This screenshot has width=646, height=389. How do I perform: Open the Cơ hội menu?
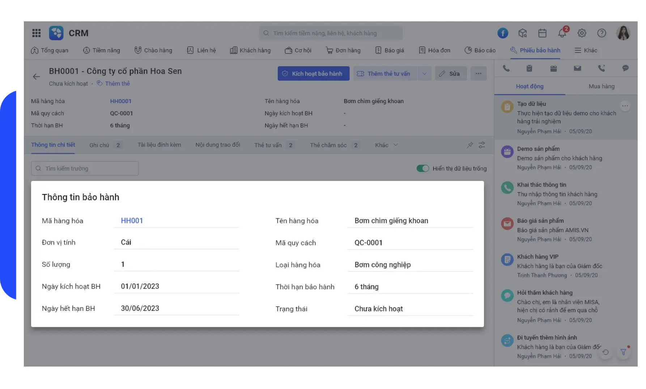coord(298,50)
